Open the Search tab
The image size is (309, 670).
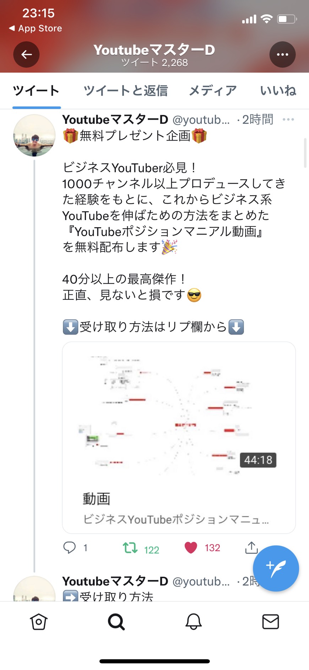[x=116, y=622]
